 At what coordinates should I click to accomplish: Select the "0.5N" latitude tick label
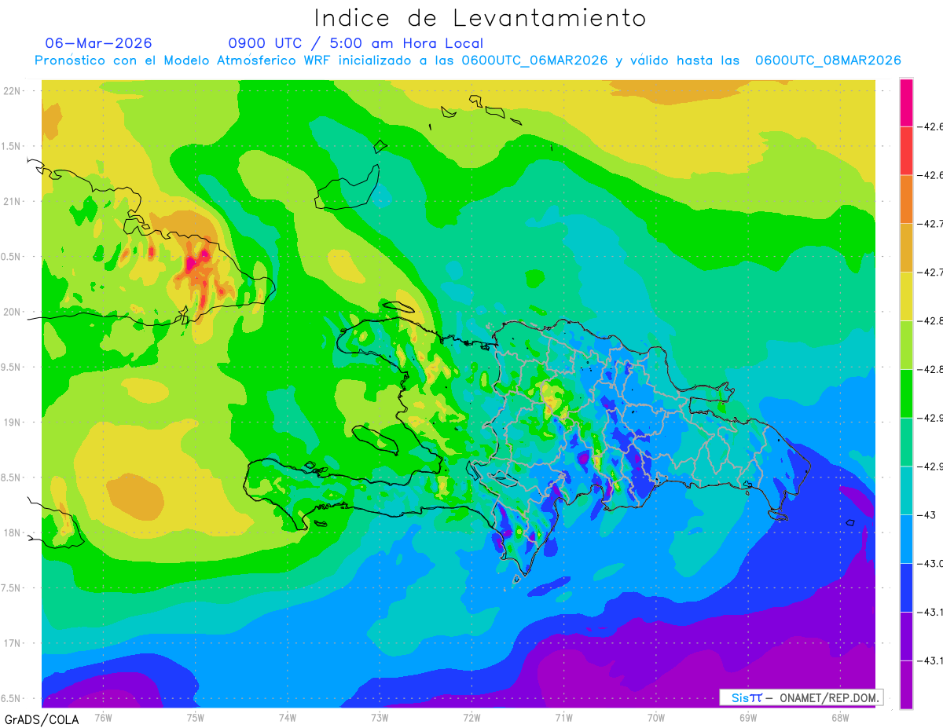(x=12, y=256)
